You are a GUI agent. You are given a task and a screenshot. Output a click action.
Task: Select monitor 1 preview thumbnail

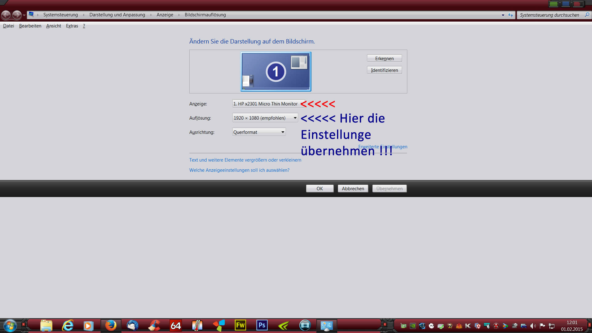click(x=276, y=72)
